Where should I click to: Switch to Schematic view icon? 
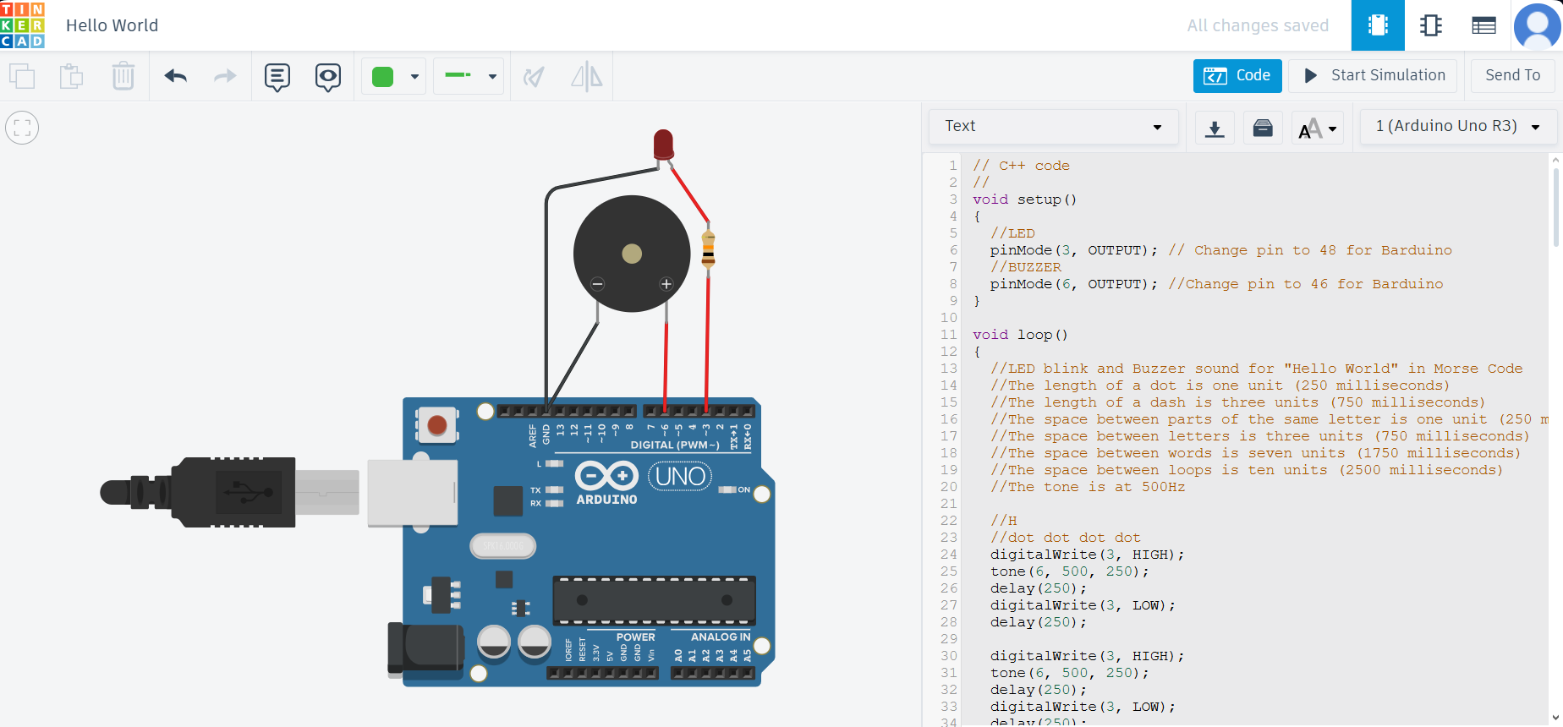pyautogui.click(x=1431, y=25)
